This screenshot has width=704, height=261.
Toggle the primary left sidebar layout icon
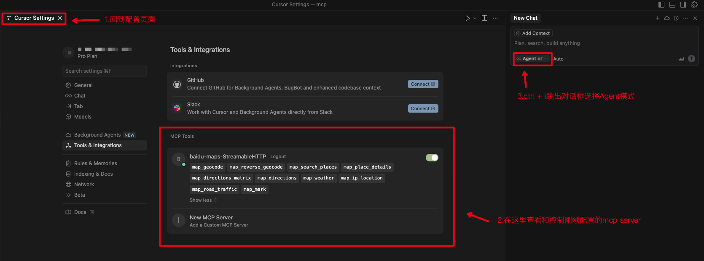pos(661,5)
